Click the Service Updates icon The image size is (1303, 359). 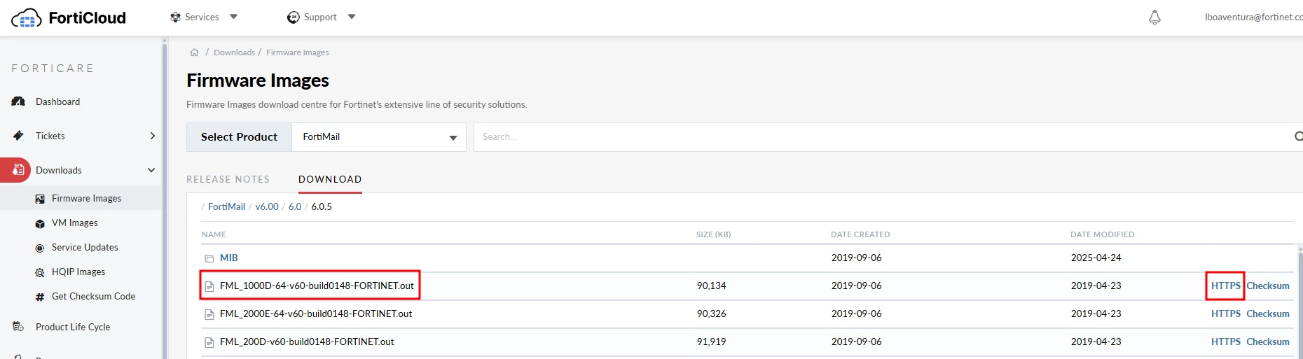pos(40,248)
